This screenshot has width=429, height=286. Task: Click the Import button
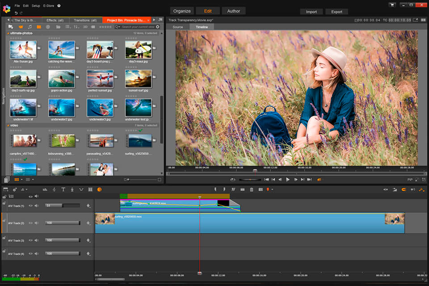pyautogui.click(x=311, y=12)
